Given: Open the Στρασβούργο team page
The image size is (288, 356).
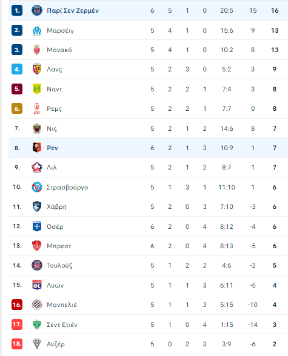Looking at the screenshot, I should [67, 188].
